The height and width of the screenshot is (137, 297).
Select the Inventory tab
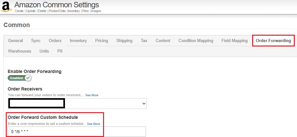click(x=78, y=41)
